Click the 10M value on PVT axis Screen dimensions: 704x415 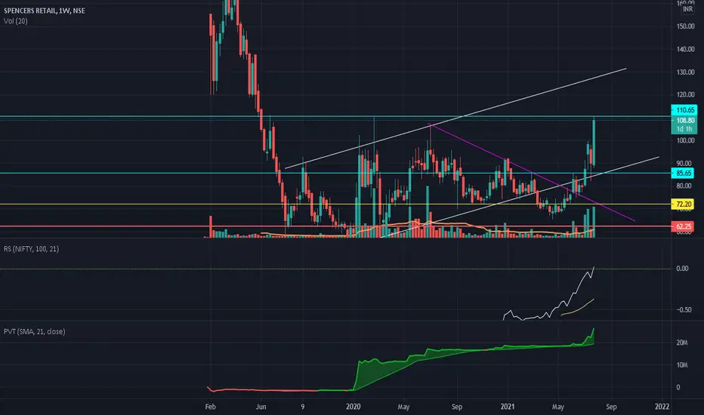(x=681, y=365)
